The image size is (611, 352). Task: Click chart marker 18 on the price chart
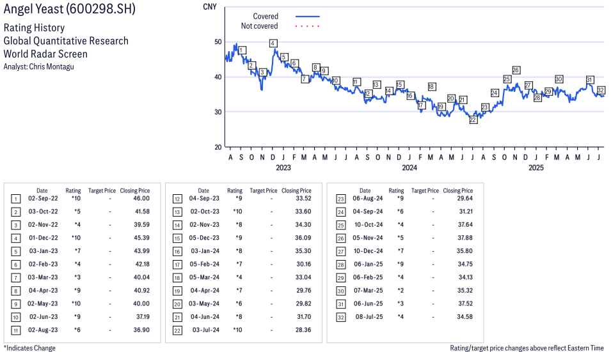[431, 87]
